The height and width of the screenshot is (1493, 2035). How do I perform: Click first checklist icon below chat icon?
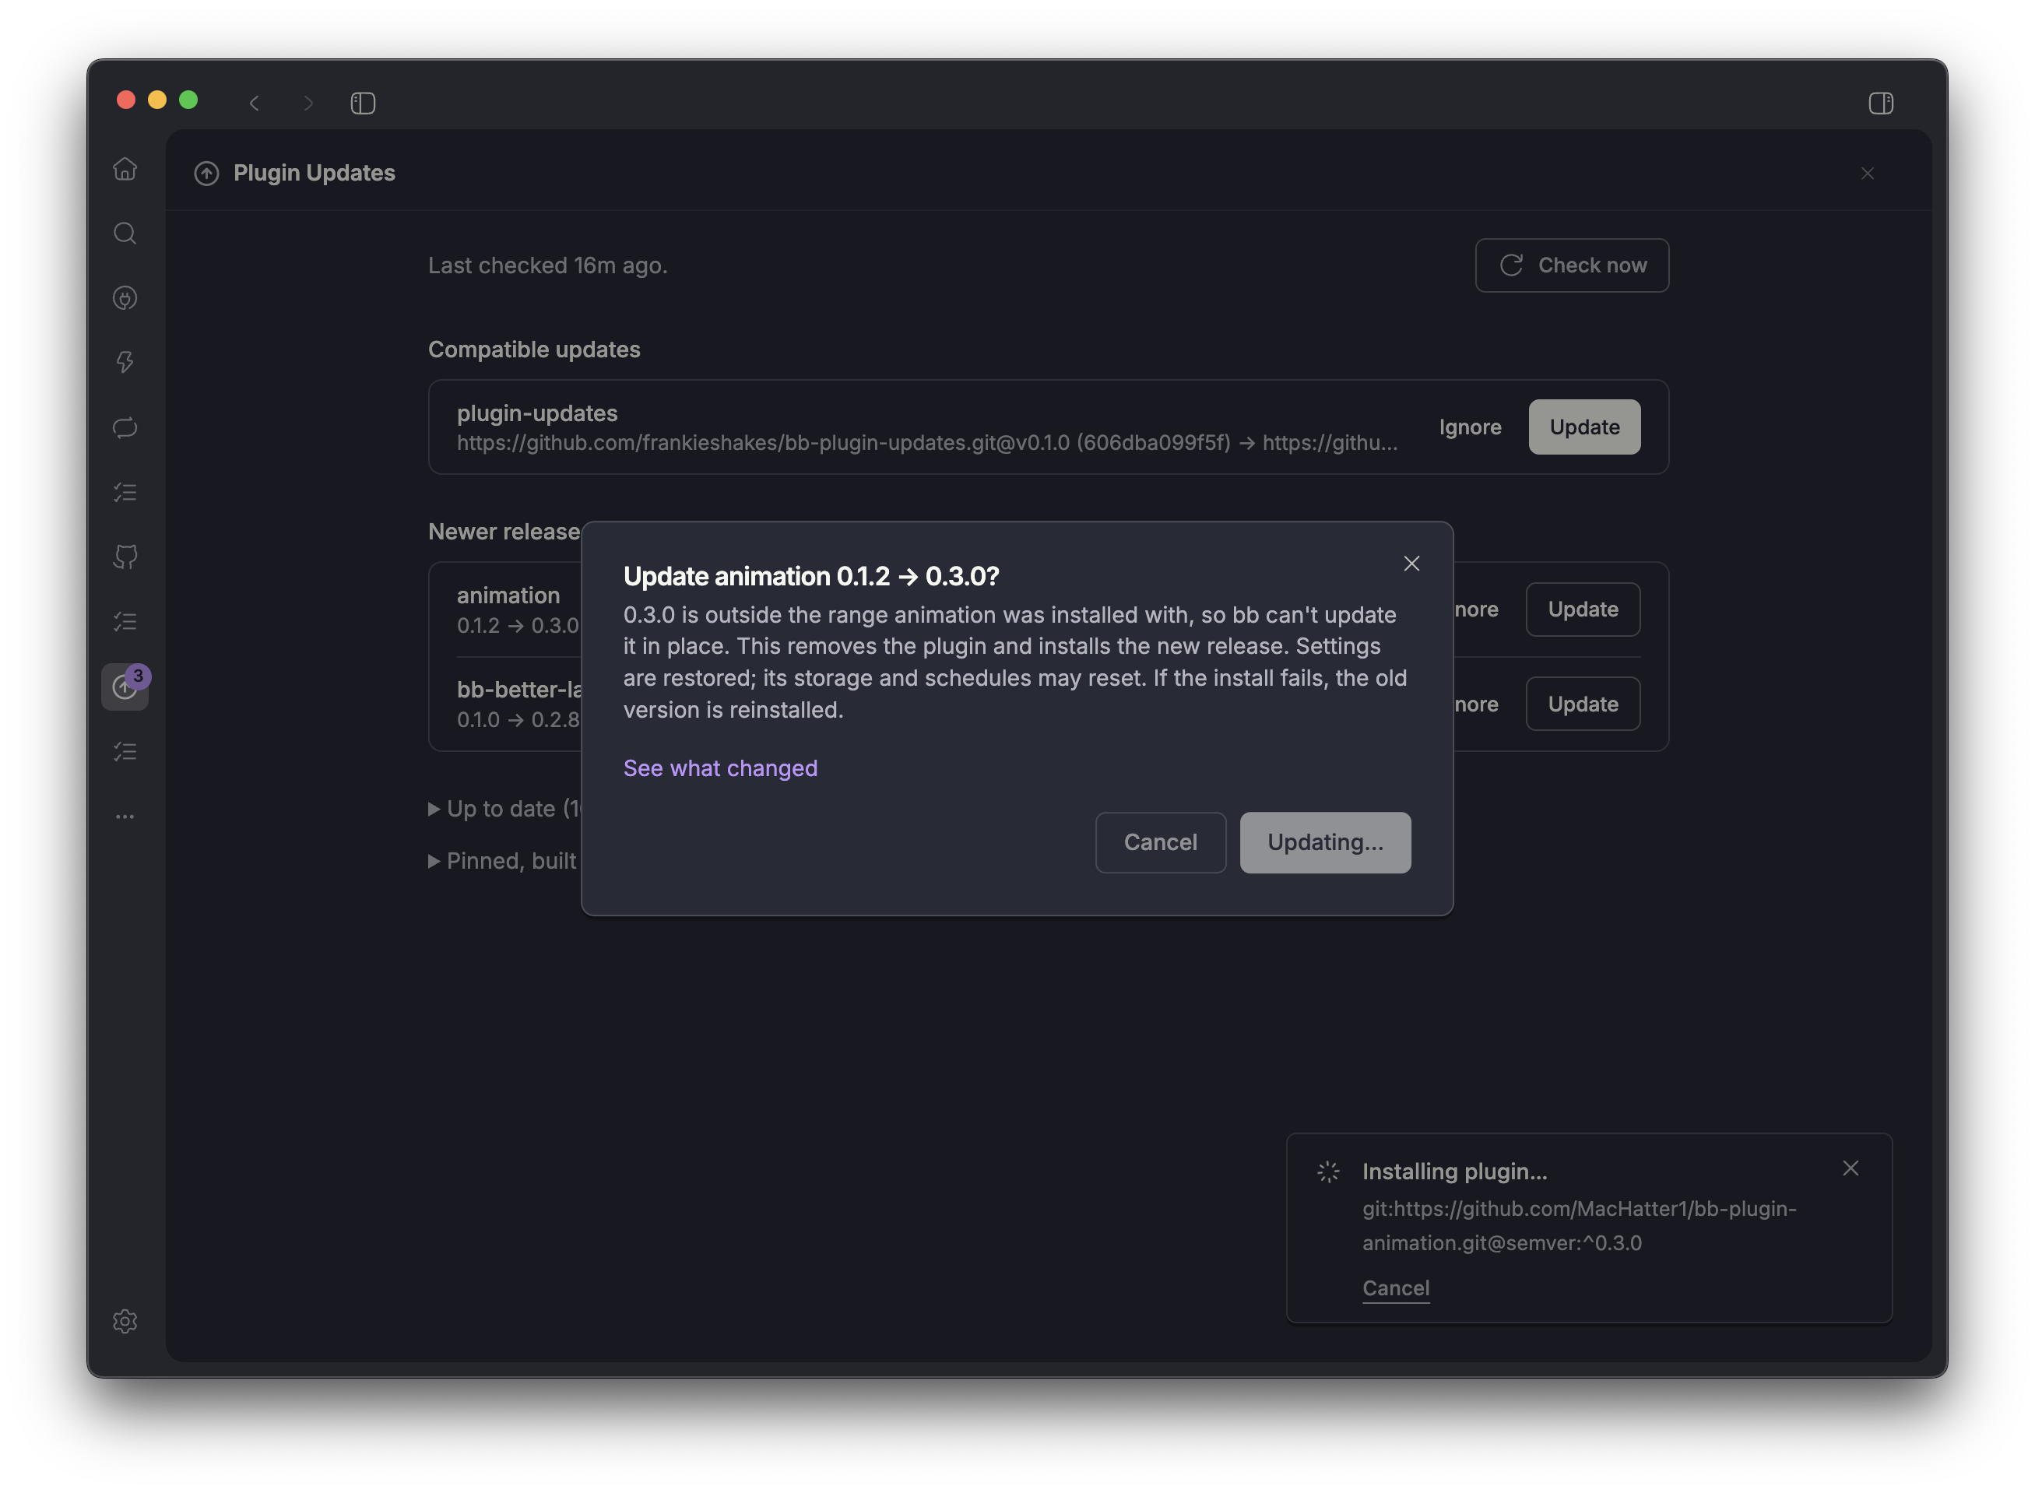tap(125, 493)
